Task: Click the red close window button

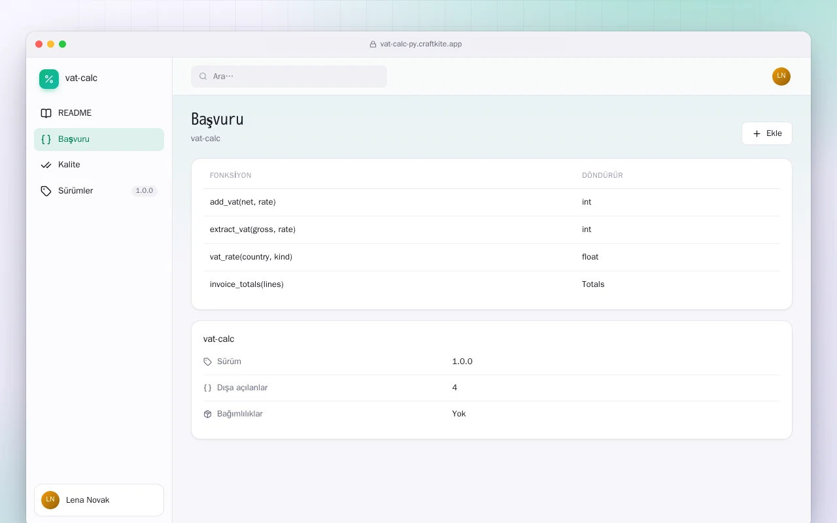Action: 39,44
